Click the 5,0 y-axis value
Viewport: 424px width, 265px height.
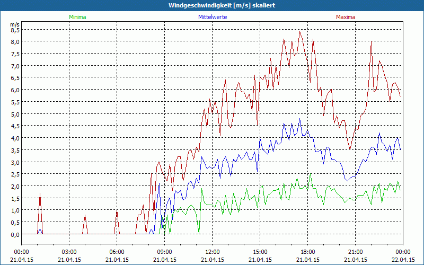pyautogui.click(x=15, y=114)
